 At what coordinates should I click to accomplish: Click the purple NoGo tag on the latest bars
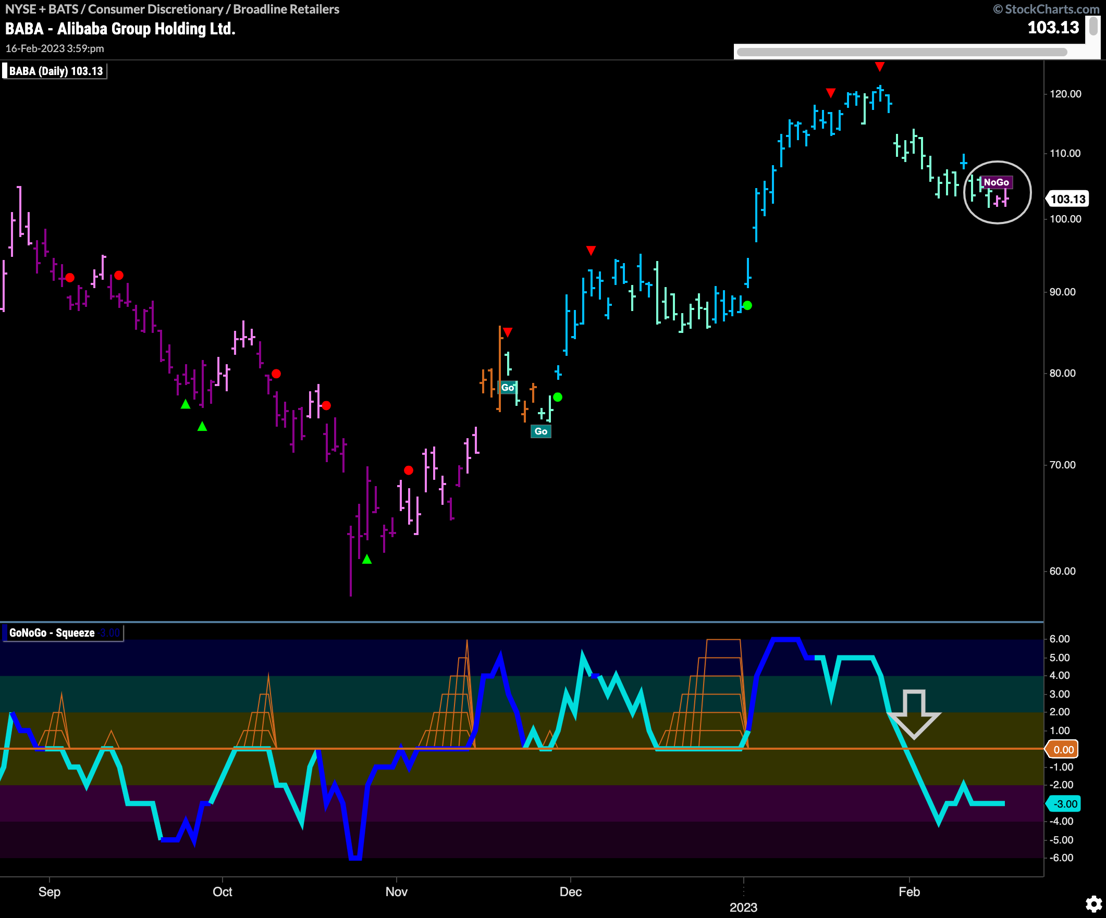tap(997, 182)
